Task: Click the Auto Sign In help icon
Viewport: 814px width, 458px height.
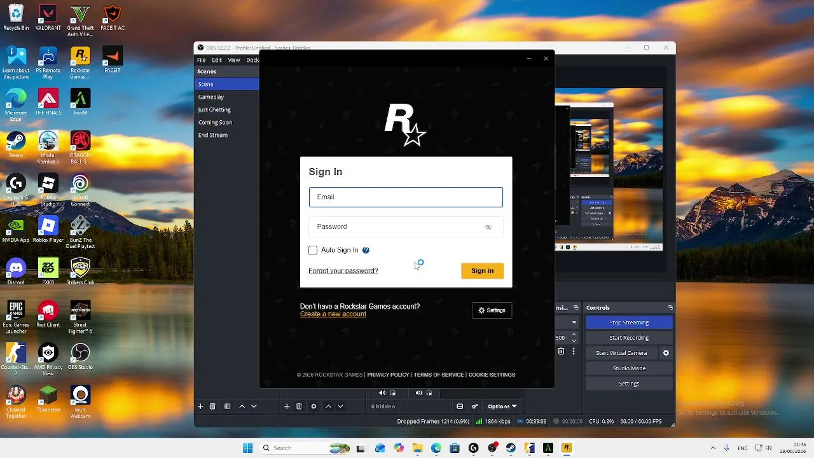Action: [x=366, y=250]
